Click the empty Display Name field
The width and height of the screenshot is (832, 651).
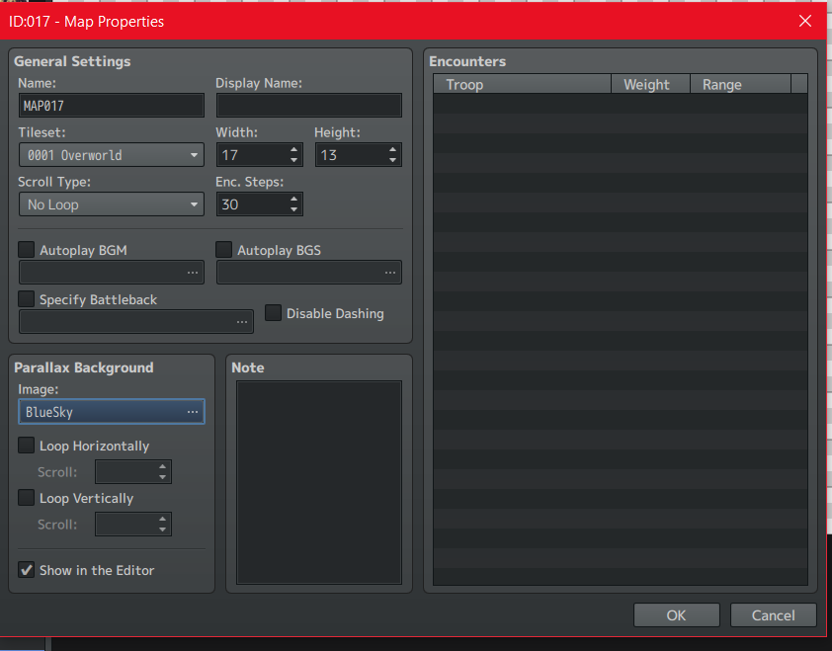[309, 106]
